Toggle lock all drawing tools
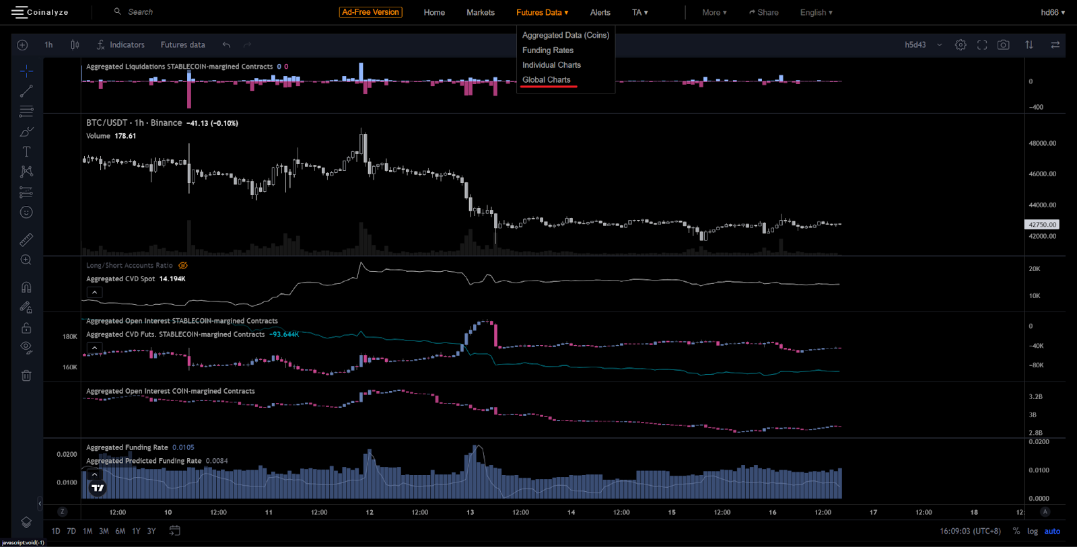Screen dimensions: 1077x547 click(26, 328)
